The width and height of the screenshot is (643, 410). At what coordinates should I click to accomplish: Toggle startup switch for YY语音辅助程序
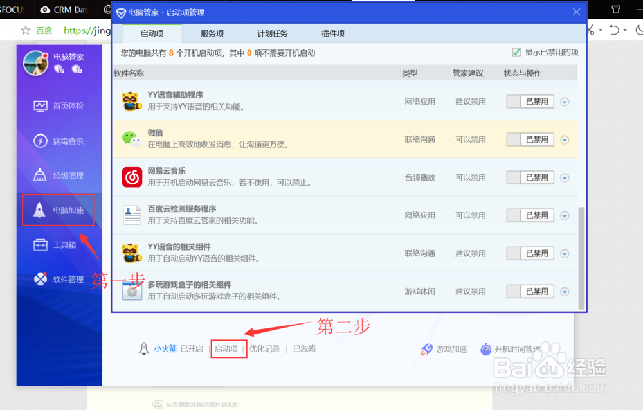coord(530,102)
